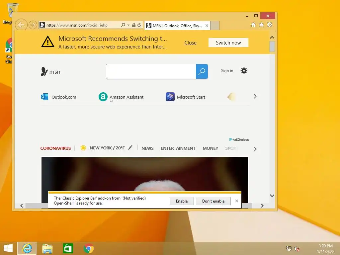Maximize the Internet Explorer window
This screenshot has height=255, width=340.
click(256, 16)
